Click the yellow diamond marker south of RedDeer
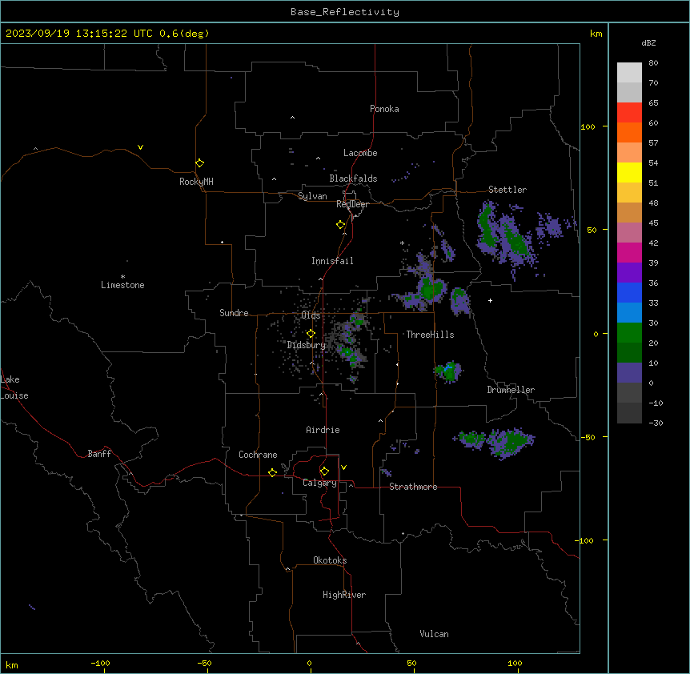This screenshot has width=690, height=674. pyautogui.click(x=340, y=225)
